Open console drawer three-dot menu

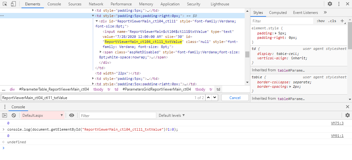click(4, 107)
